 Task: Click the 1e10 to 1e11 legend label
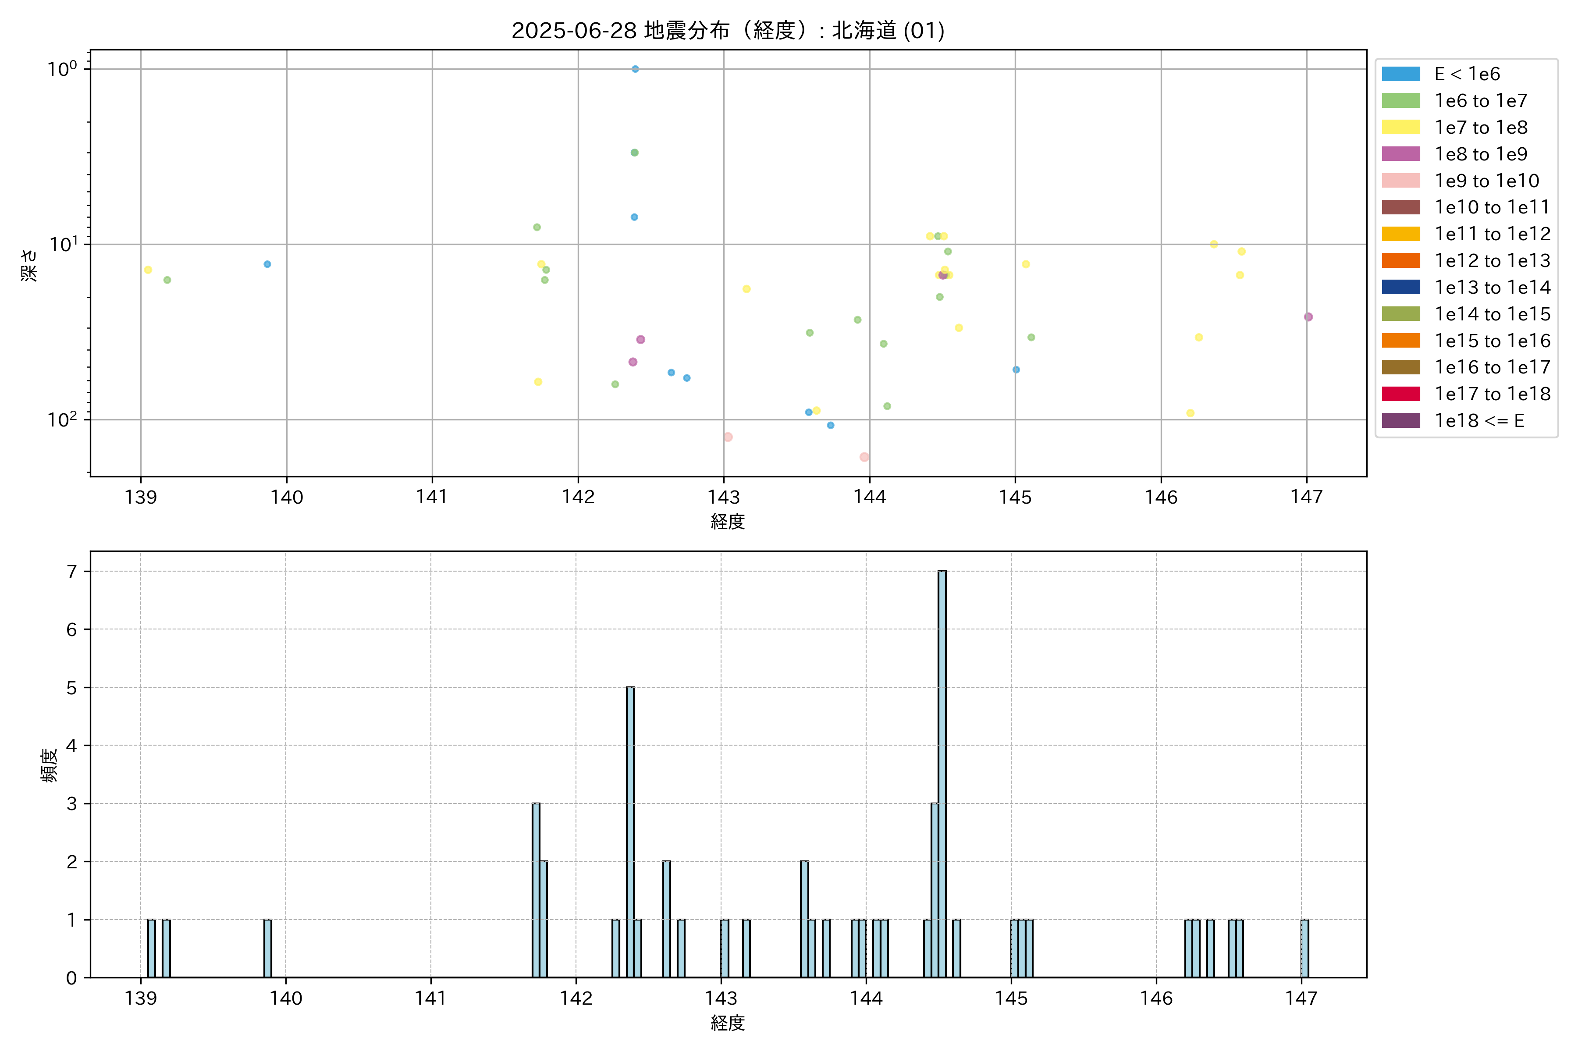pos(1492,207)
